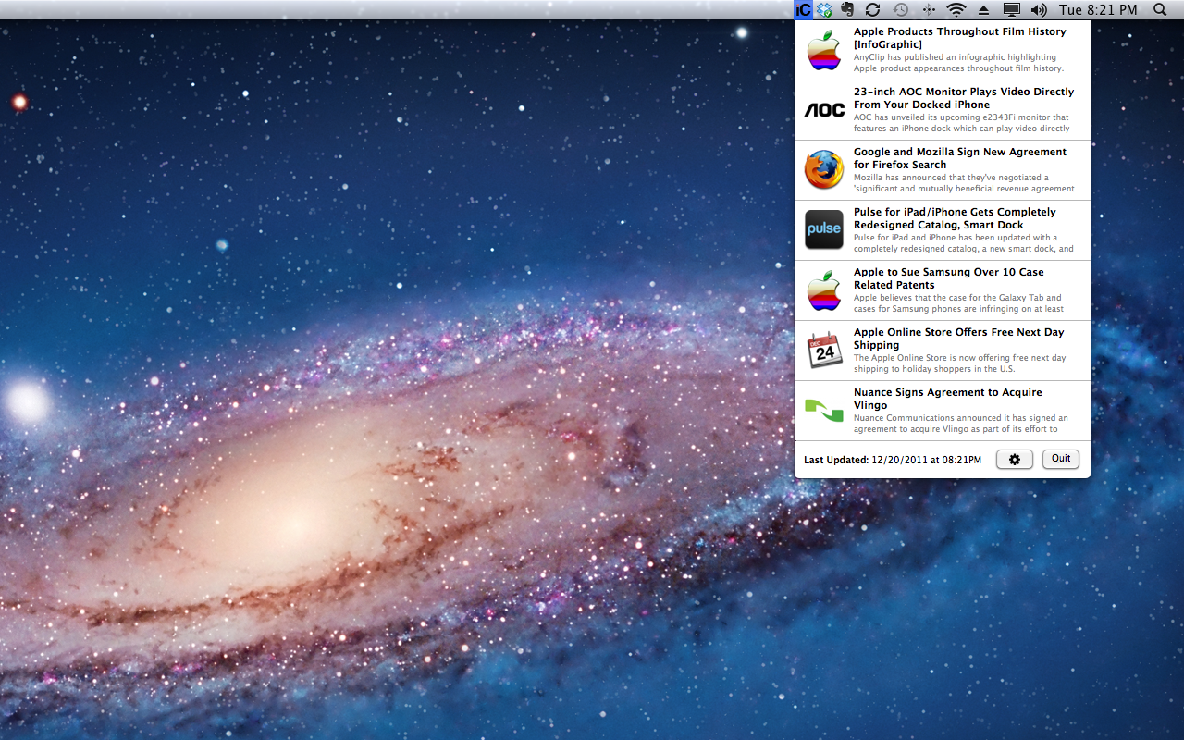The image size is (1184, 740).
Task: Click the calendar thumbnail for Apple Store shipping
Action: pyautogui.click(x=823, y=351)
